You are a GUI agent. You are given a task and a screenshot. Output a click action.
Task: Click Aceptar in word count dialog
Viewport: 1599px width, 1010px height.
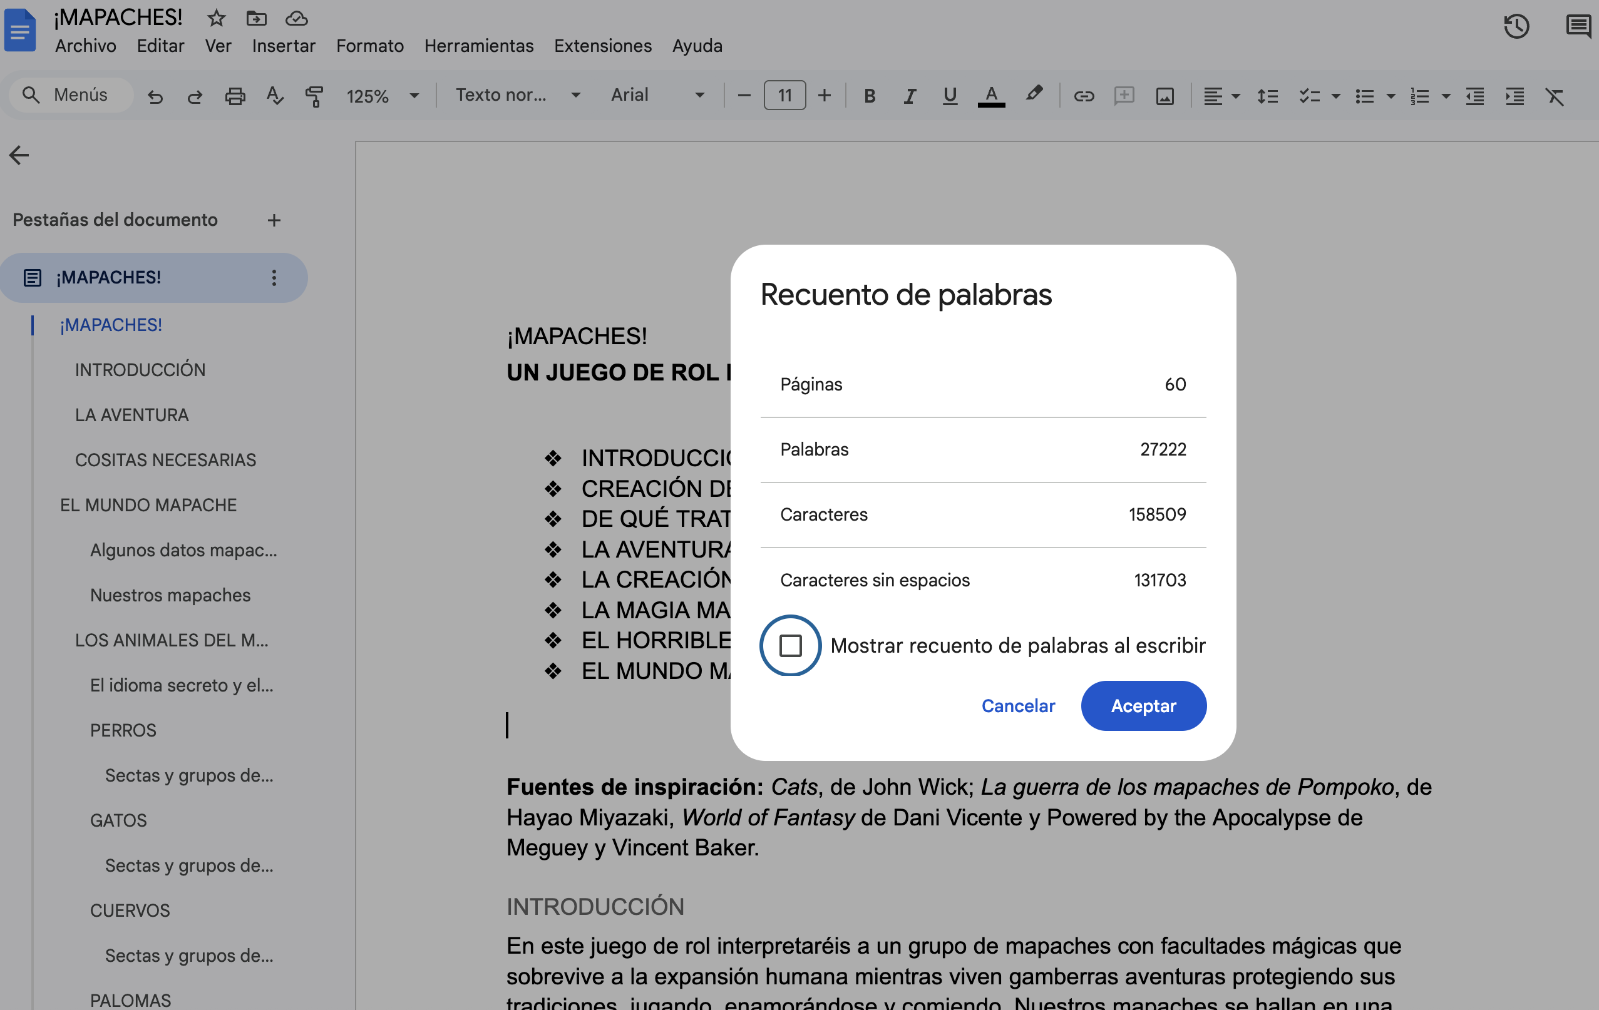tap(1143, 706)
